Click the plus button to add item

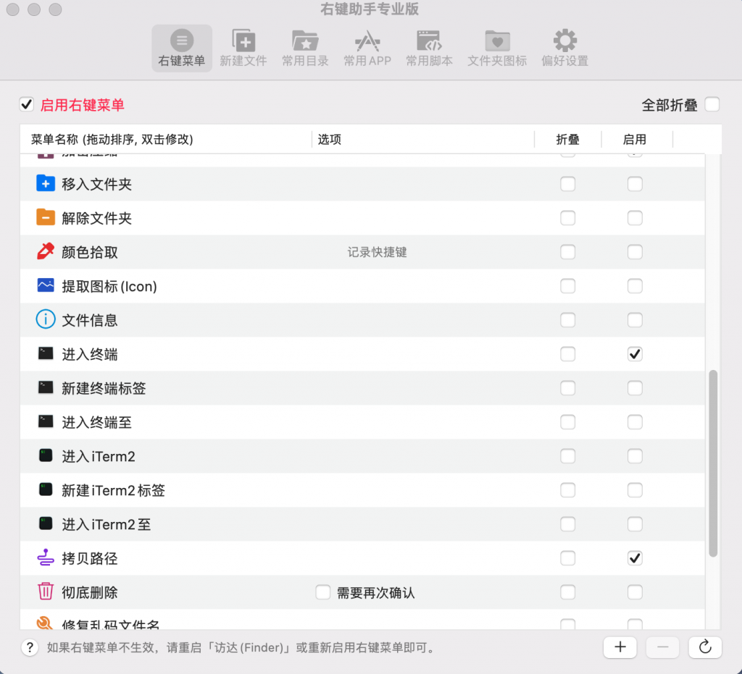(620, 647)
